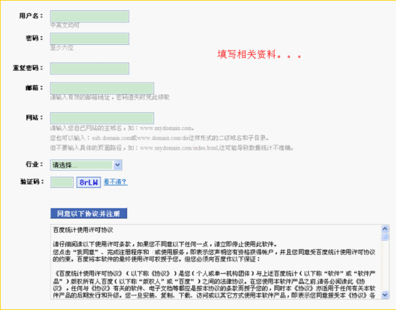The image size is (396, 310).
Task: Select the 重复密码 confirmation field
Action: click(90, 68)
